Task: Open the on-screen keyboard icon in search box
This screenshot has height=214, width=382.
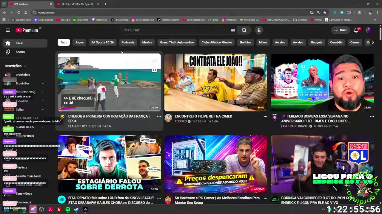Action: point(233,30)
